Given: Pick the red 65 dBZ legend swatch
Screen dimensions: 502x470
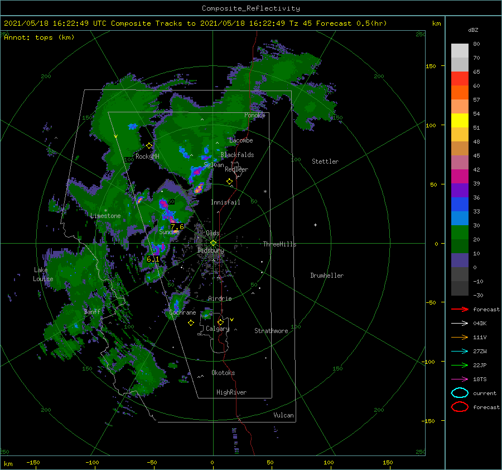Looking at the screenshot, I should (460, 79).
